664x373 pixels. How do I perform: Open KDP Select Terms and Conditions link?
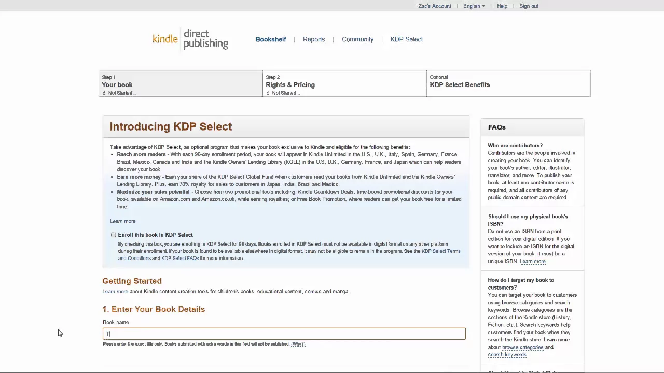[441, 251]
